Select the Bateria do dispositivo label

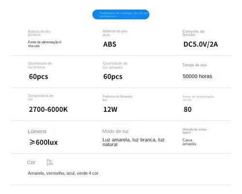40,33
